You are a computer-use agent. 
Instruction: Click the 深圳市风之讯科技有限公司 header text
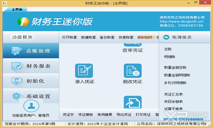[182, 17]
